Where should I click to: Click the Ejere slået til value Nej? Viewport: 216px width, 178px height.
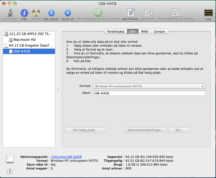point(53,164)
